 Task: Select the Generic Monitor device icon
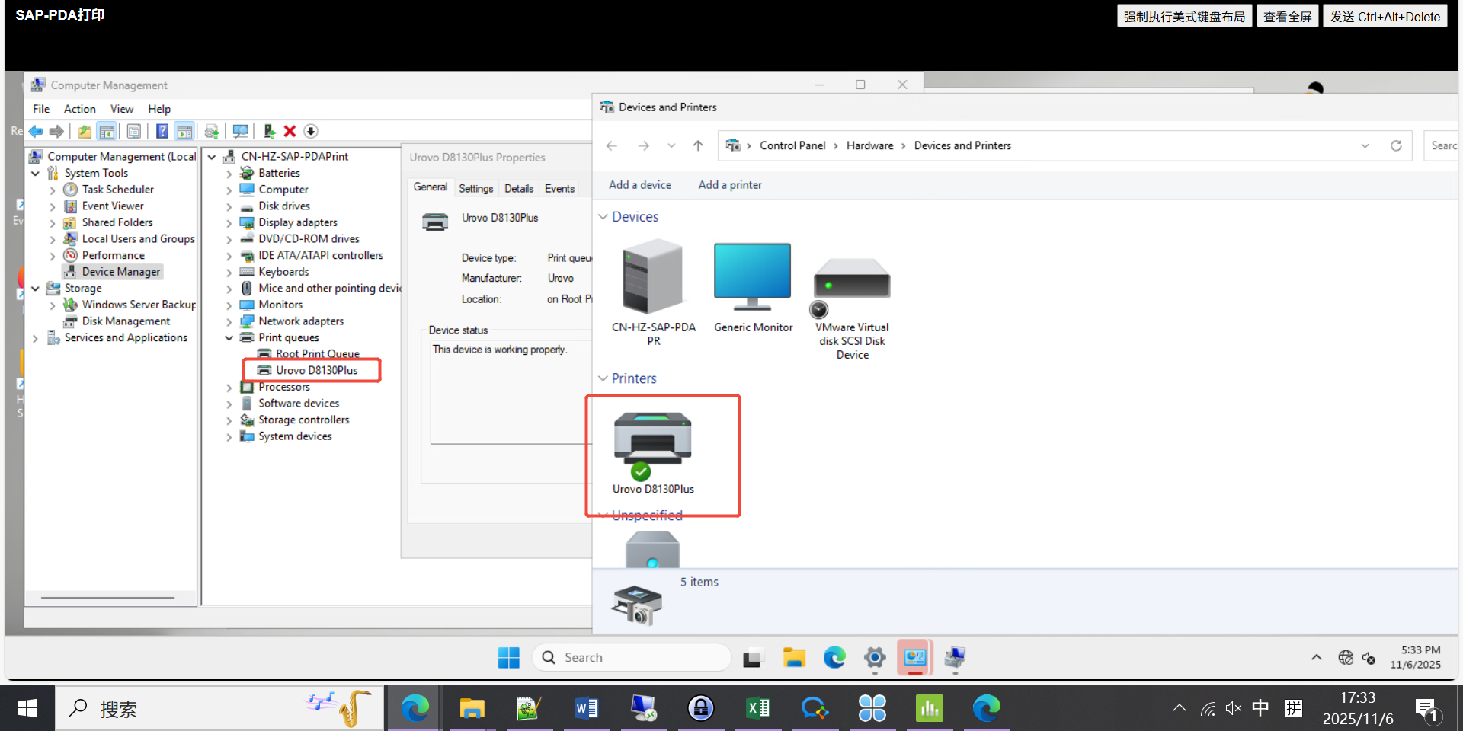[x=752, y=278]
